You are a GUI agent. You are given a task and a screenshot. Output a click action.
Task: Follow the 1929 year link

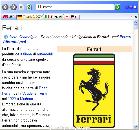[x=12, y=99]
